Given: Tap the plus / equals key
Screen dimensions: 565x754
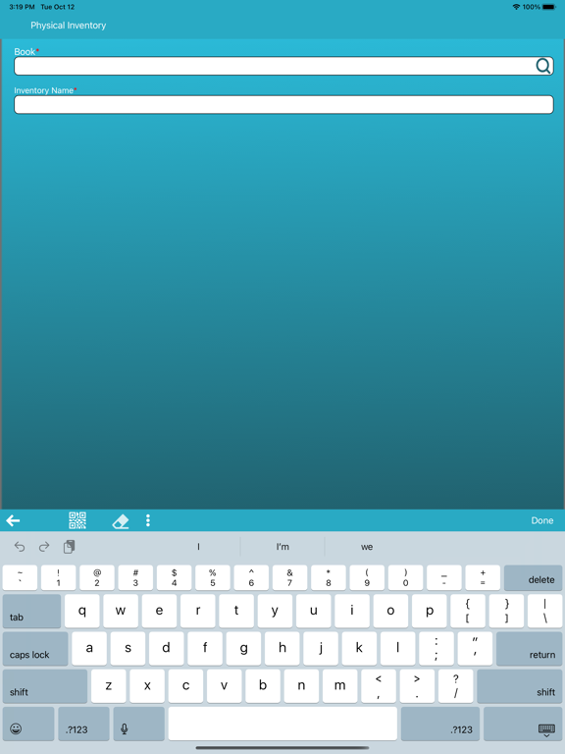Looking at the screenshot, I should click(483, 577).
